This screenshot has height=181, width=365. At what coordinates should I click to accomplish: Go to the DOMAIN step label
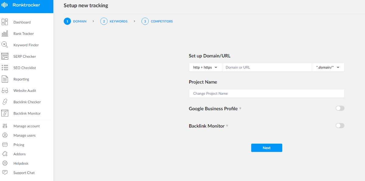click(x=80, y=21)
